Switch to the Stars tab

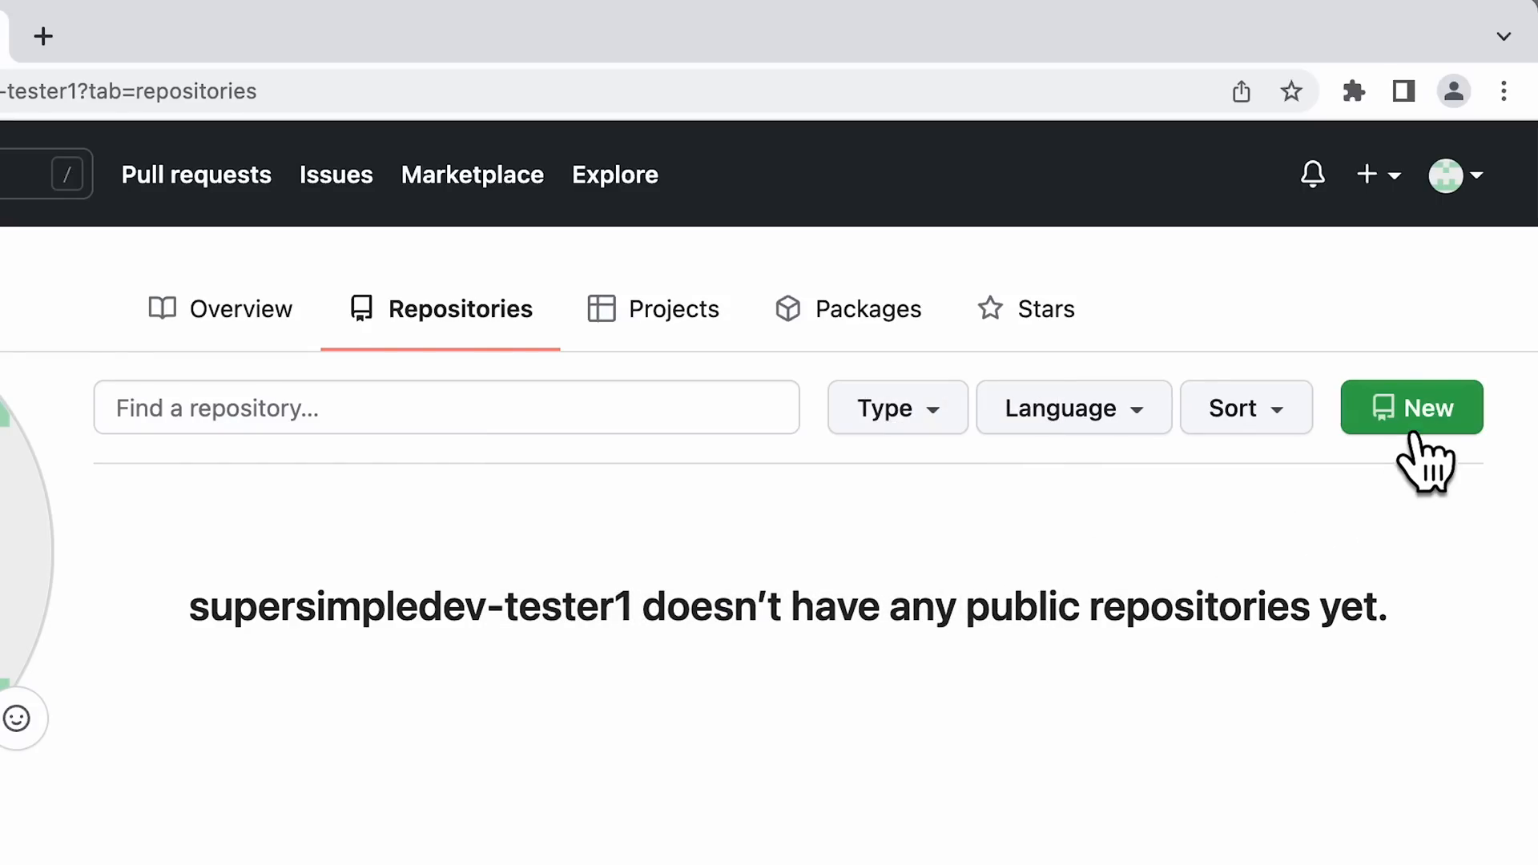[x=1025, y=308]
